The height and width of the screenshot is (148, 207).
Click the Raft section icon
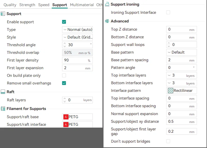click(3, 92)
